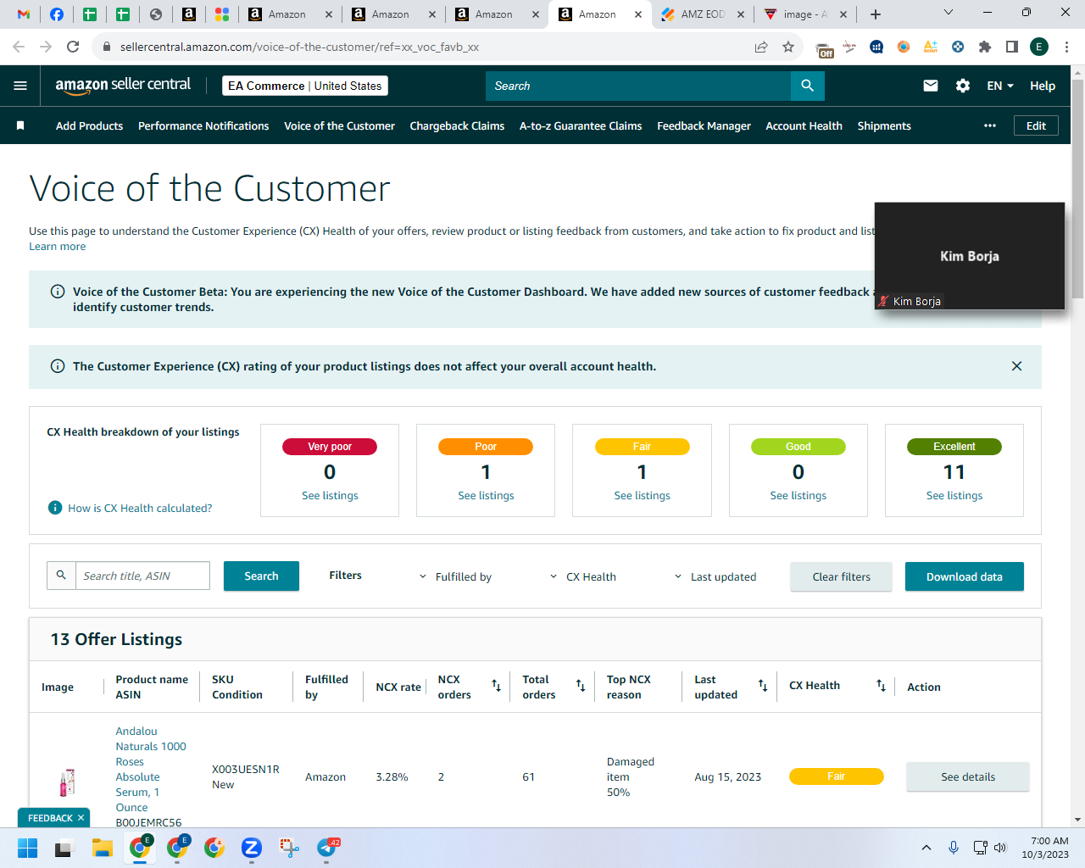
Task: Open the Andalou Naturals product thumbnail
Action: tap(67, 782)
